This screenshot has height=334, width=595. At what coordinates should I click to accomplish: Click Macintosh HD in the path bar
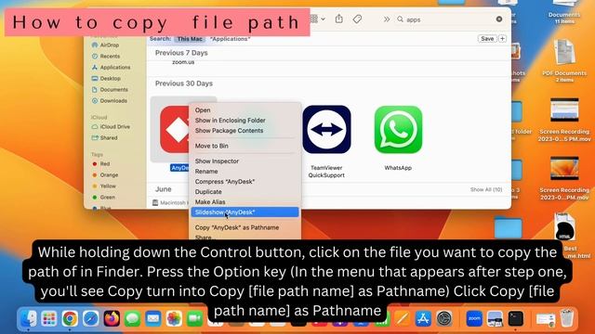[169, 203]
